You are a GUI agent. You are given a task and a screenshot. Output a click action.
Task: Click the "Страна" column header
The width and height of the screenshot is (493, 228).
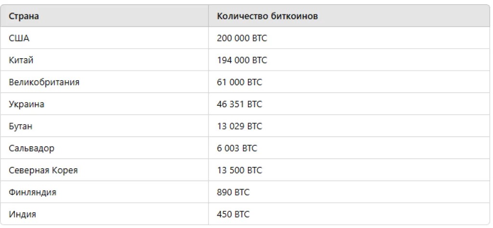(x=24, y=16)
